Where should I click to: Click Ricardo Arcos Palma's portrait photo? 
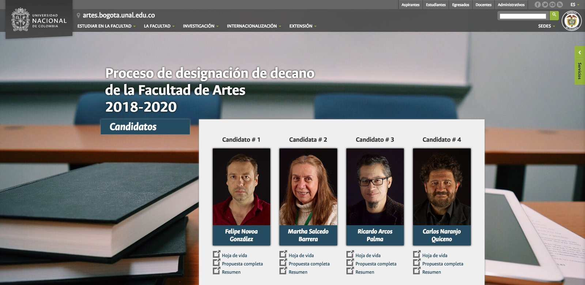pyautogui.click(x=375, y=187)
